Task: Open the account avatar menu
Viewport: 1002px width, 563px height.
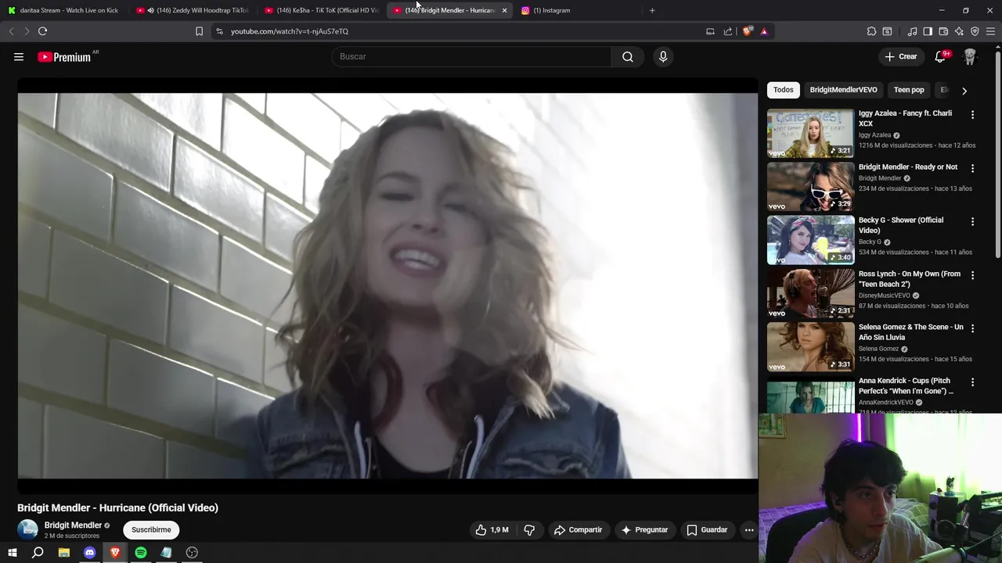Action: (970, 56)
